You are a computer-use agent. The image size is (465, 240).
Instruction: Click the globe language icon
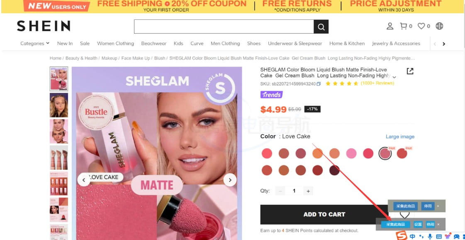point(439,26)
